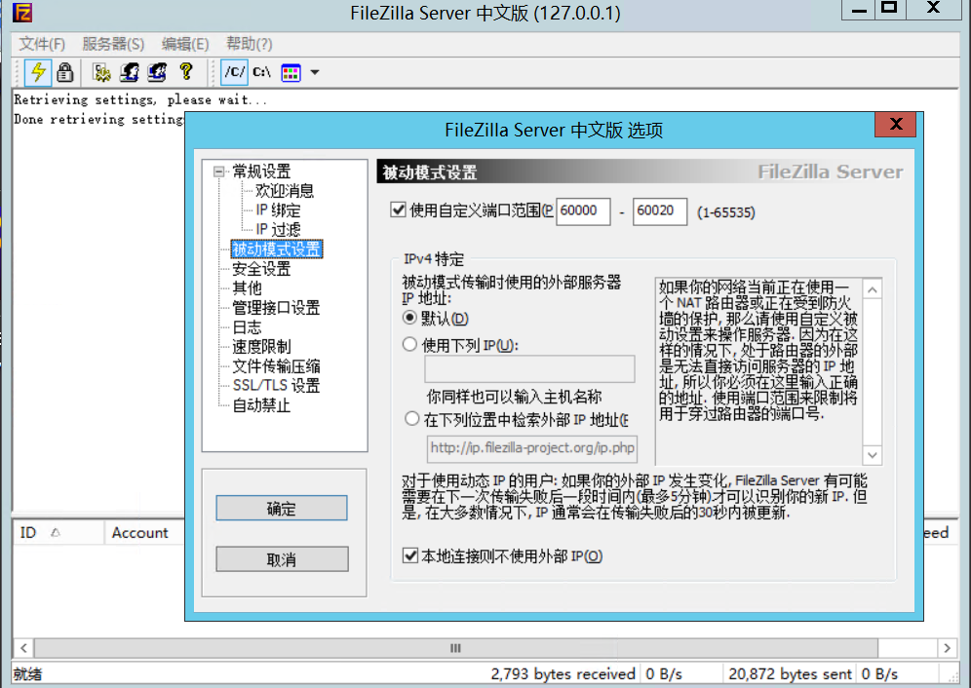Screen dimensions: 971x688
Task: Click the Account column header
Action: 143,532
